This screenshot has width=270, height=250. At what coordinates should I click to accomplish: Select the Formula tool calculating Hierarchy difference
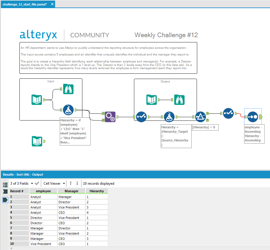169,117
